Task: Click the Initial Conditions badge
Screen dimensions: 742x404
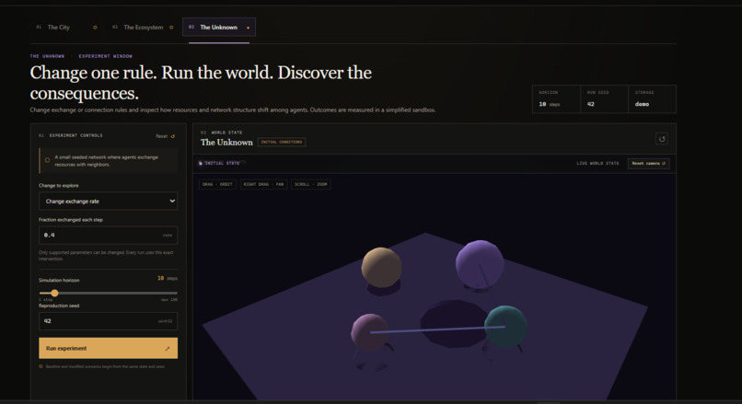Action: pyautogui.click(x=282, y=143)
